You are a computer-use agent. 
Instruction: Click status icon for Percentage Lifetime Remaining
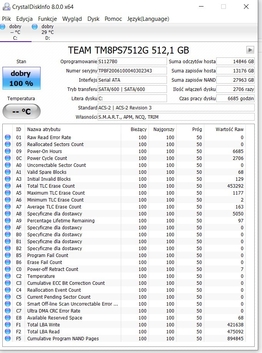(x=8, y=220)
